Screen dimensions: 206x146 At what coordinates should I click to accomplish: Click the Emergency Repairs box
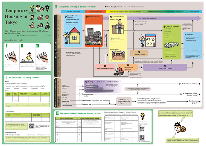pos(139,53)
